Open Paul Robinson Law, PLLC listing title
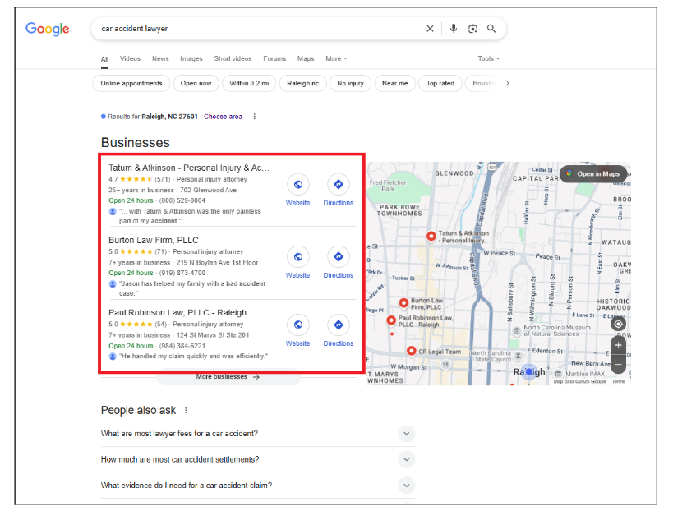The image size is (673, 511). click(177, 313)
